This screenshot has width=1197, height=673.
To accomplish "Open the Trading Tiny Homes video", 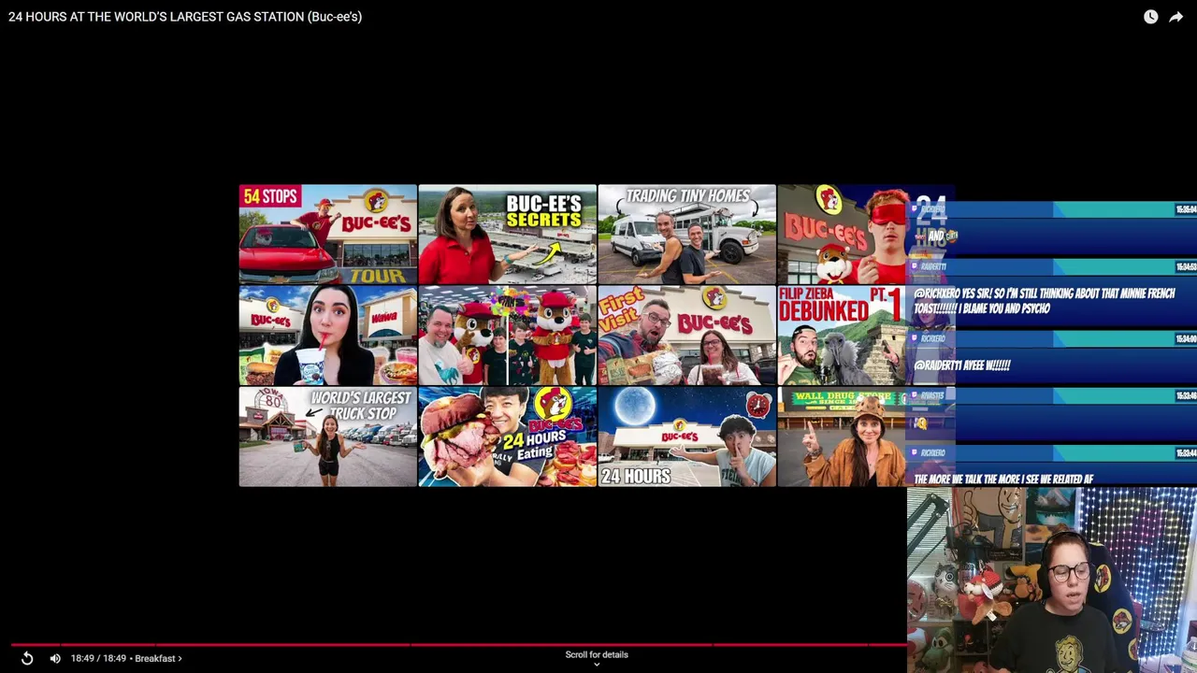I will (x=686, y=235).
